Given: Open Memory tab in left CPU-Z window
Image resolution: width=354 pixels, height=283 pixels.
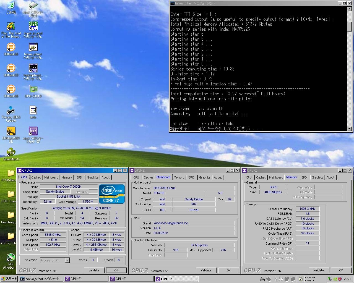Looking at the screenshot, I should pyautogui.click(x=66, y=177).
